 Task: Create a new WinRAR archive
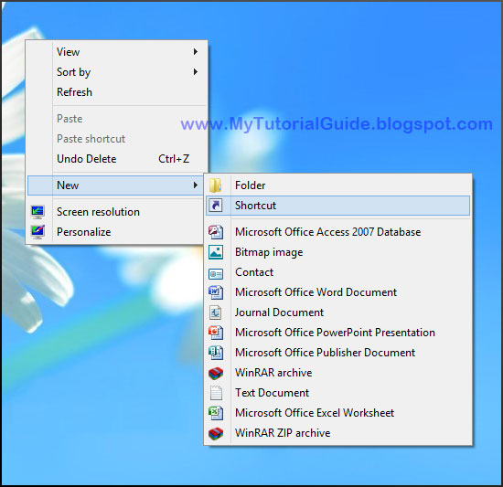338,373
